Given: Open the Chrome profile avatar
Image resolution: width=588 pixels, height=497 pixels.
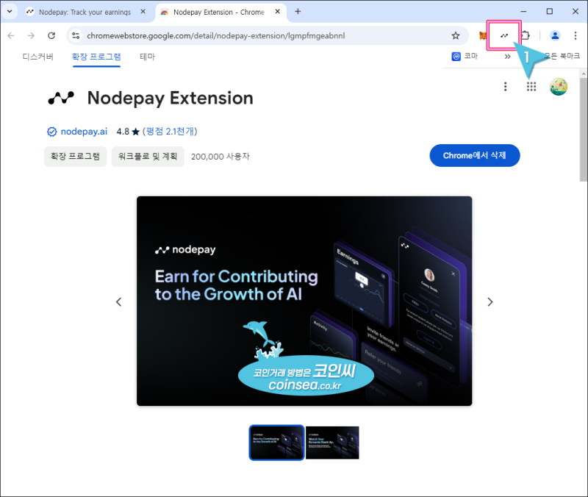Looking at the screenshot, I should coord(555,35).
